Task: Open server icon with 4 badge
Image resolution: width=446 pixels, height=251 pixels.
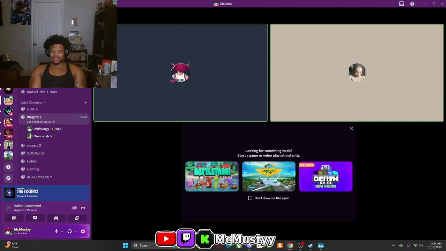Action: [8, 111]
